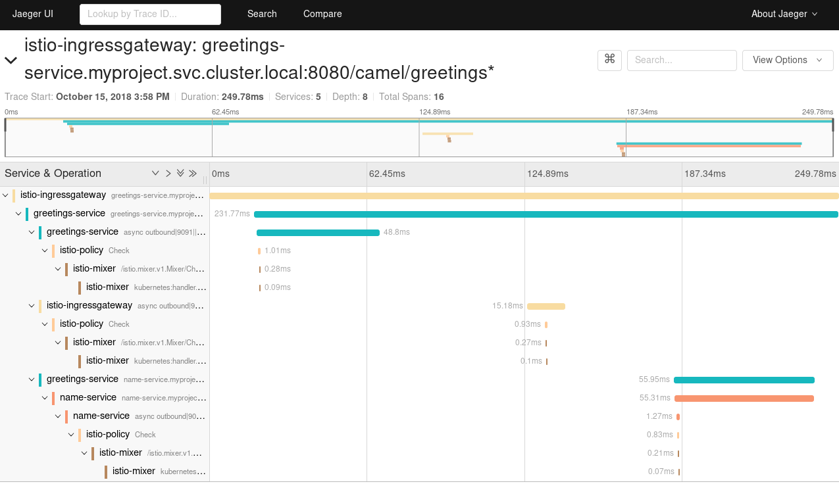Collapse the istio-mixer Mixer/Check span at 0.28ms
Image resolution: width=839 pixels, height=484 pixels.
58,269
